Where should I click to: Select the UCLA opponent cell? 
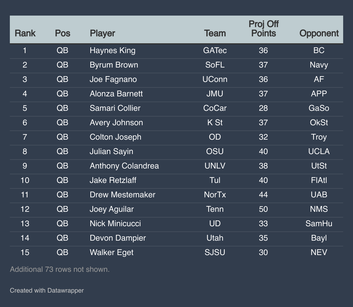click(x=319, y=151)
